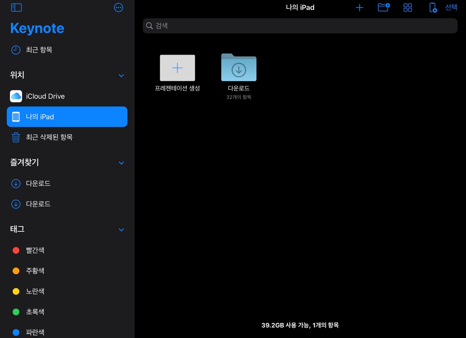The height and width of the screenshot is (338, 466).
Task: Open the sidebar more options ellipsis
Action: [119, 7]
